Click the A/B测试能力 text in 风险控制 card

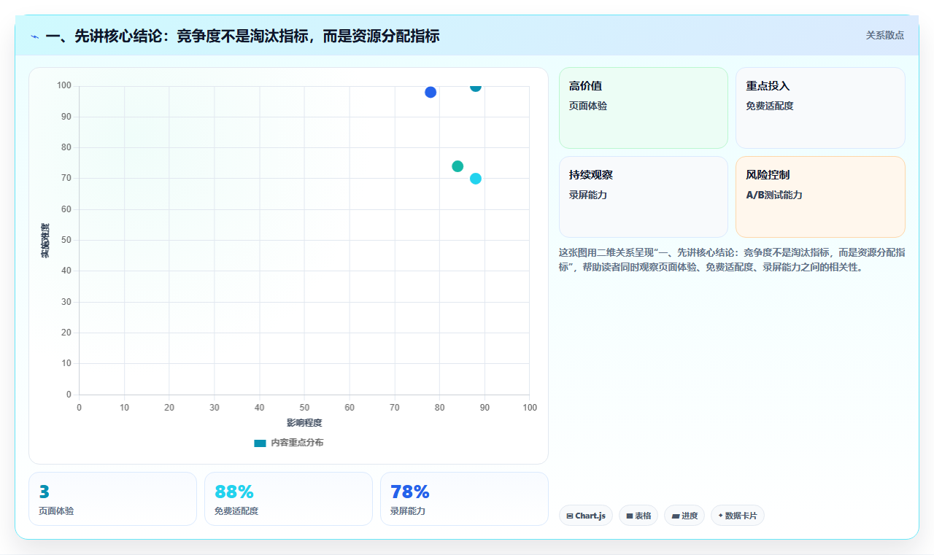click(774, 195)
